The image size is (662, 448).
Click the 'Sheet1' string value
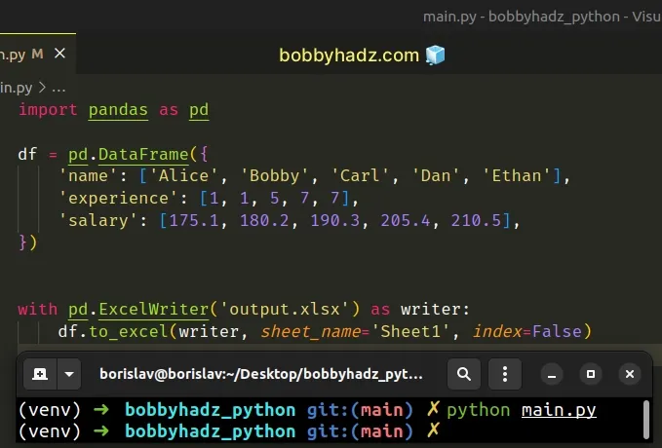tap(410, 331)
